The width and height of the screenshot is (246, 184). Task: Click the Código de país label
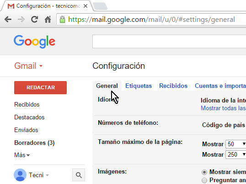pos(224,125)
